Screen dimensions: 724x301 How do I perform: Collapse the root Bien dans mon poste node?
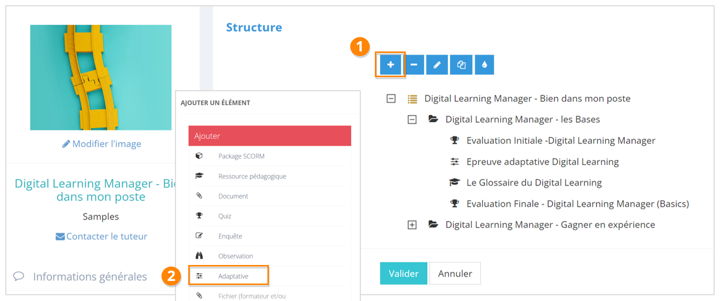click(391, 98)
